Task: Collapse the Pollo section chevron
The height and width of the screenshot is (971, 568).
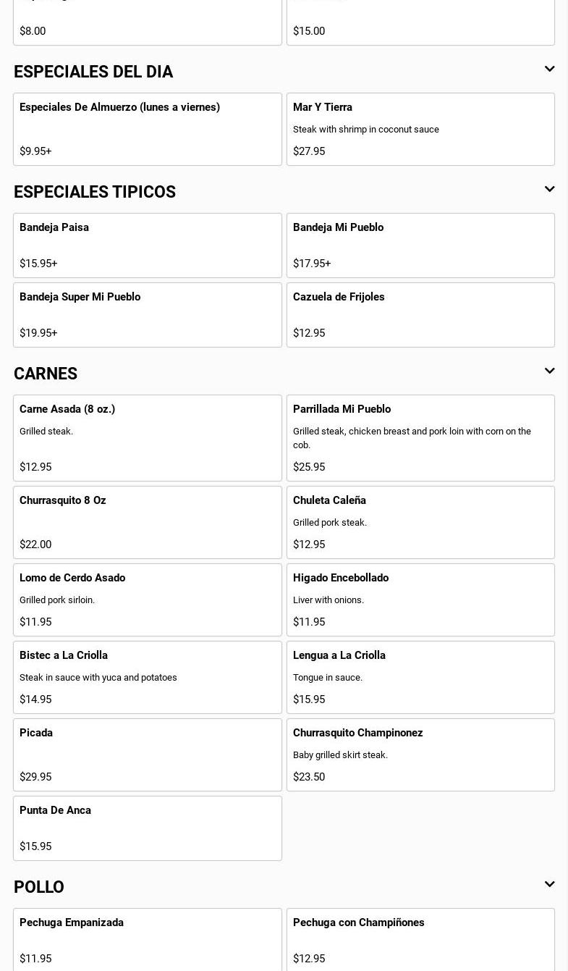Action: click(549, 885)
